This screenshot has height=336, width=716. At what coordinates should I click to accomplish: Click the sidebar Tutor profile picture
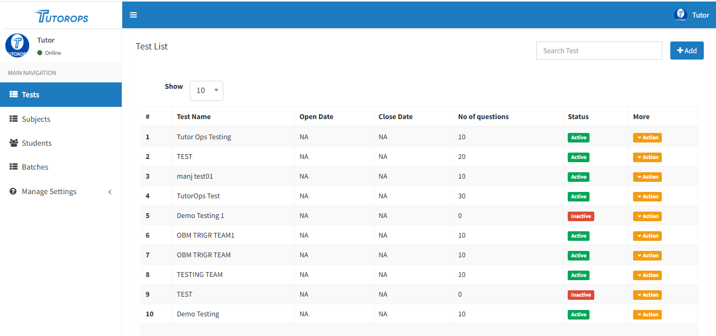17,45
